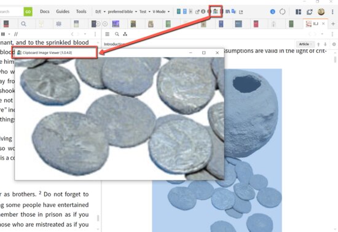Click the panel search magnifier icon
The image size is (338, 232).
[x=117, y=34]
